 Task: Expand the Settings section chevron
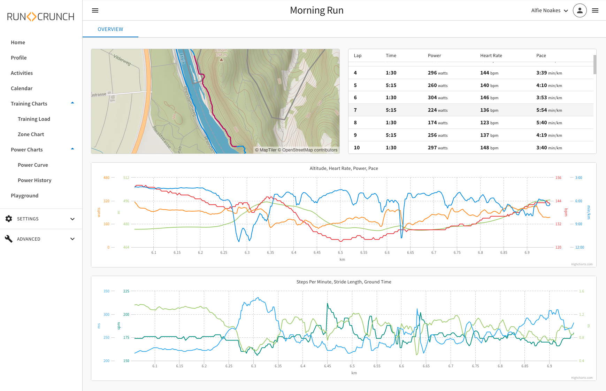click(x=72, y=219)
